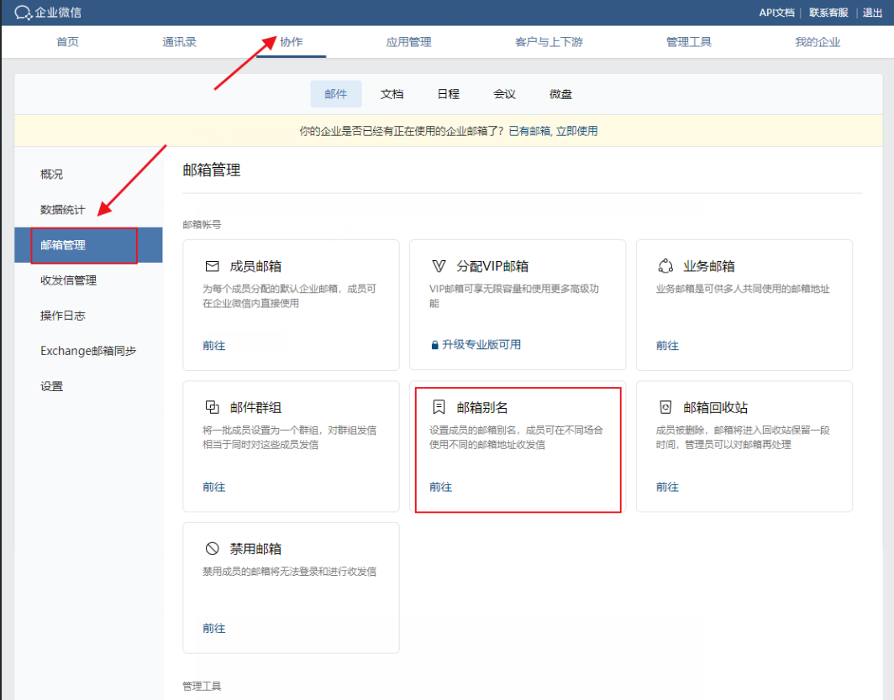Open 收发信管理 in the sidebar
Viewport: 894px width, 700px height.
tap(68, 280)
